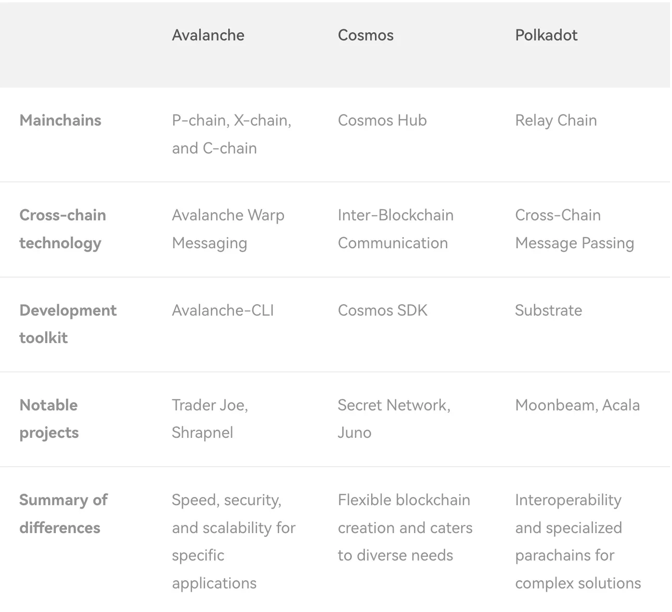Click the Cosmos column header

tap(365, 35)
